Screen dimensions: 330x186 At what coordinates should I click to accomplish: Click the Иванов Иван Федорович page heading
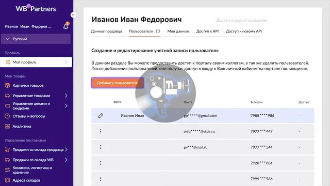[137, 20]
